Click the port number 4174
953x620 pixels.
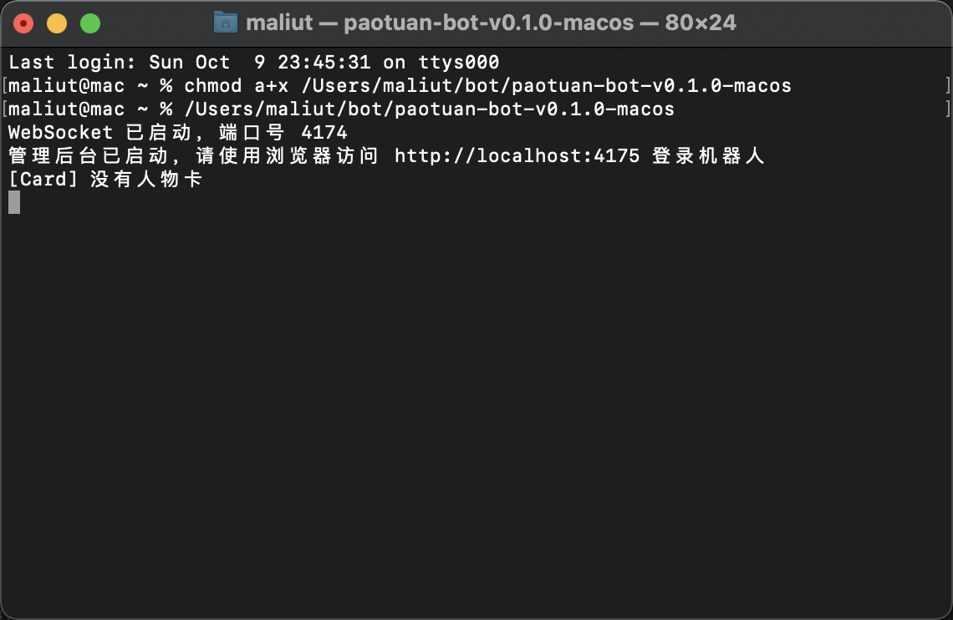(324, 132)
